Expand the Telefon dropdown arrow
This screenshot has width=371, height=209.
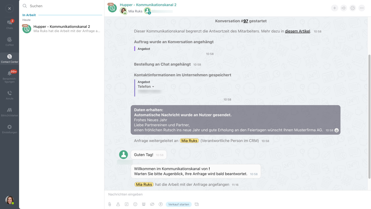(x=153, y=87)
